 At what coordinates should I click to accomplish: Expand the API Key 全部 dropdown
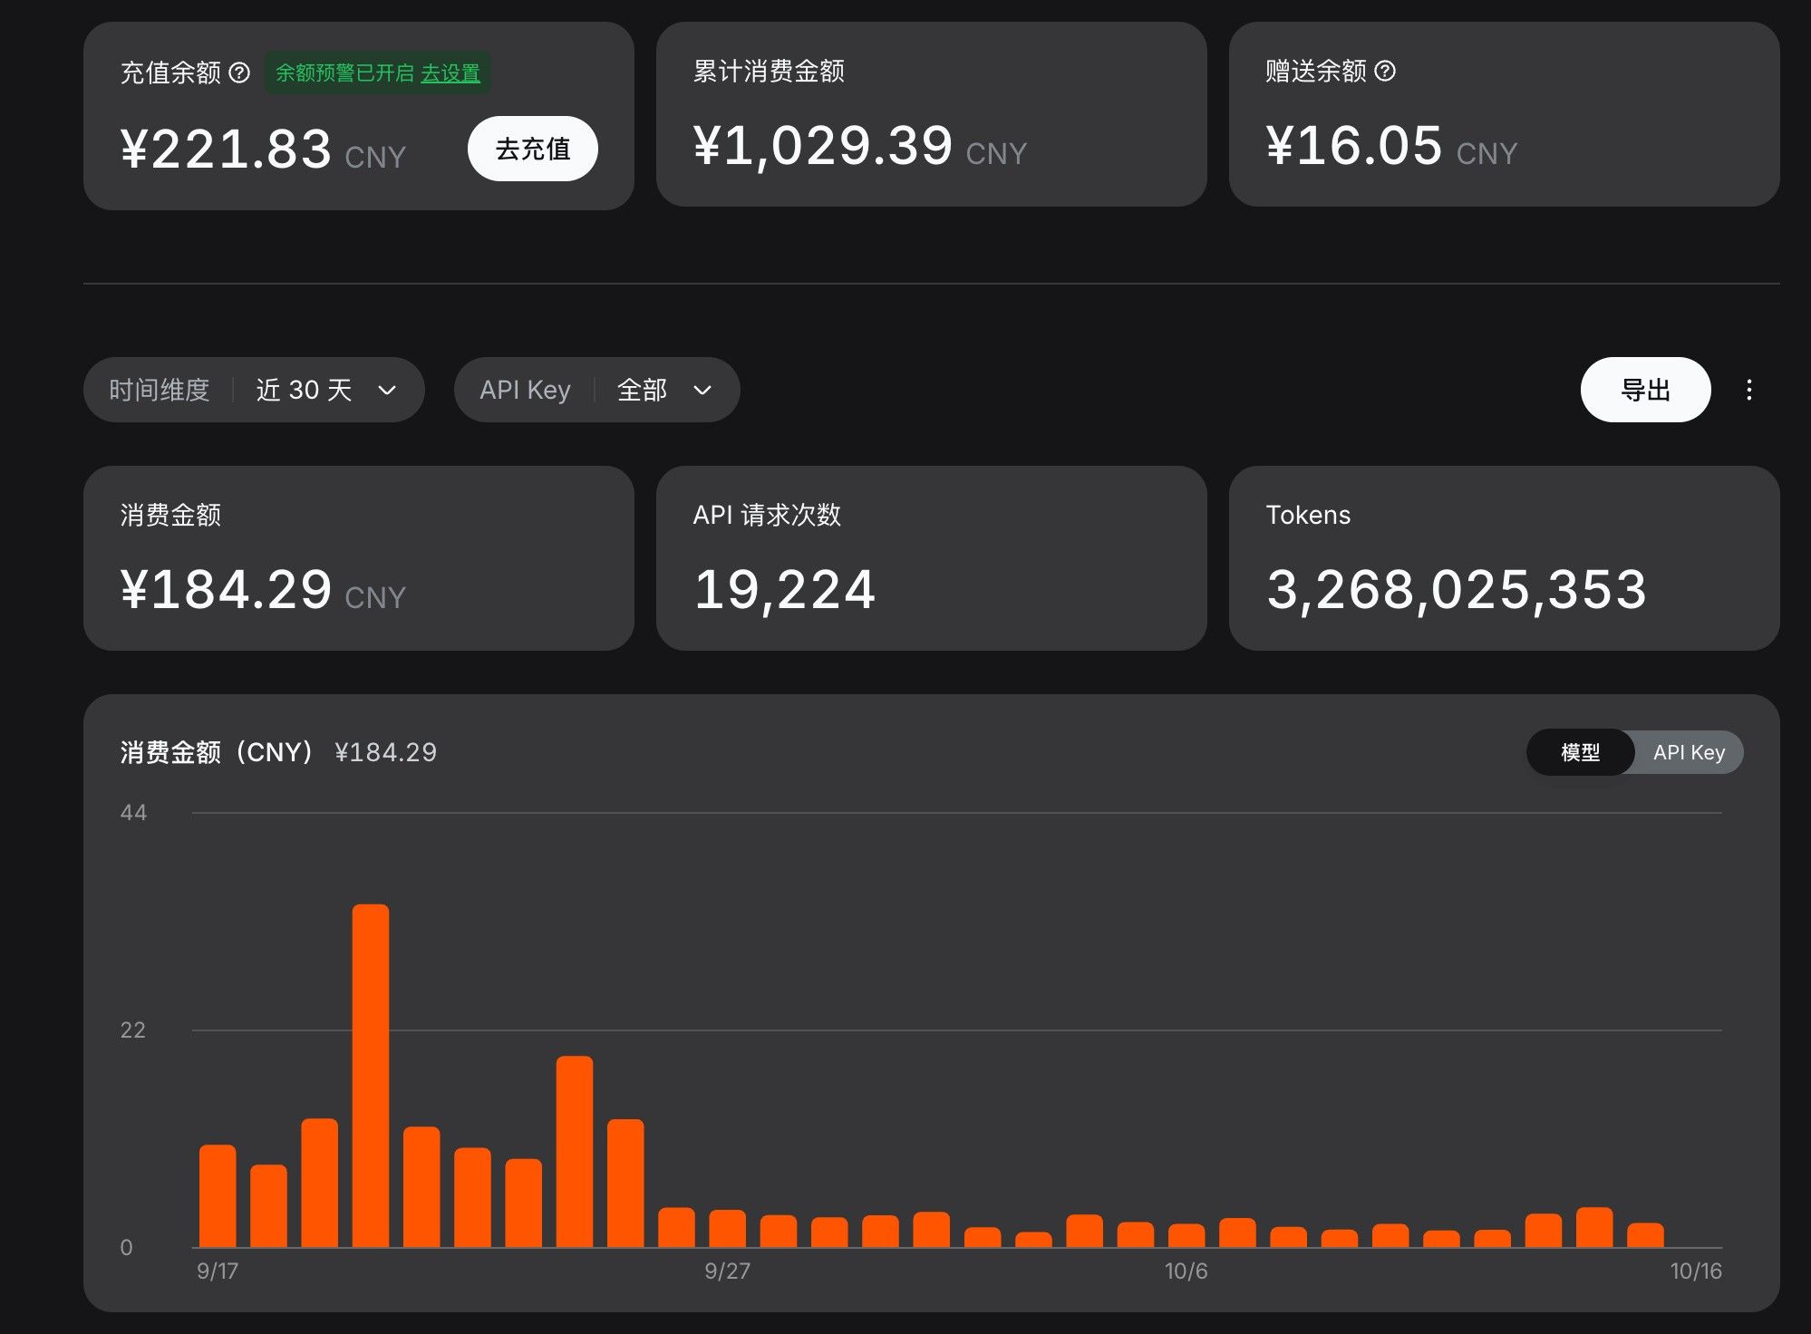pos(597,390)
